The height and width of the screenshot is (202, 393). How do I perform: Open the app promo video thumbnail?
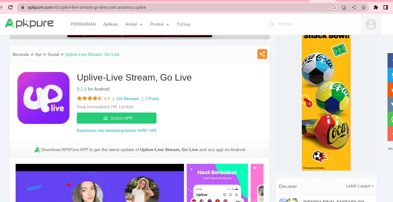100,183
